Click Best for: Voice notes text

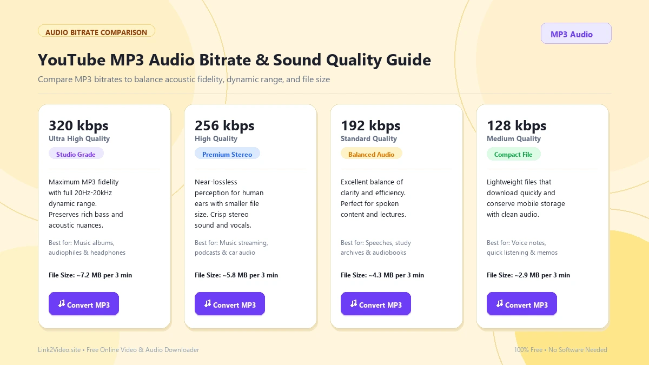(522, 248)
